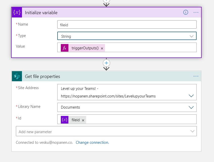Expand the Site Address dropdown

[x=191, y=96]
